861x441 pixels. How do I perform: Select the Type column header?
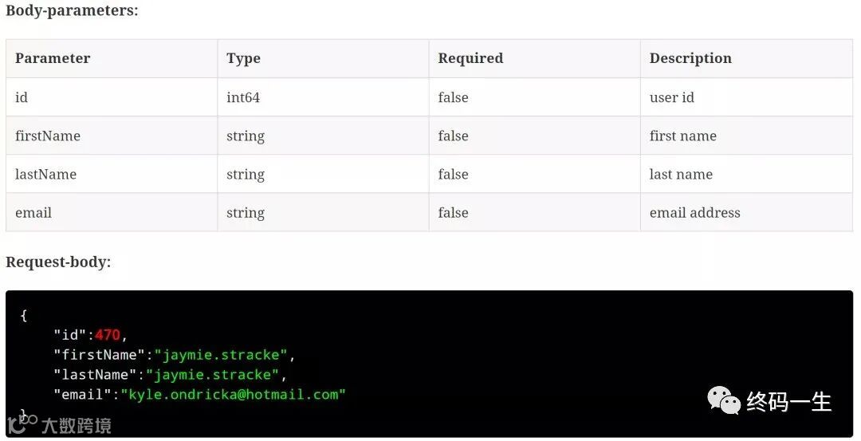pos(243,58)
